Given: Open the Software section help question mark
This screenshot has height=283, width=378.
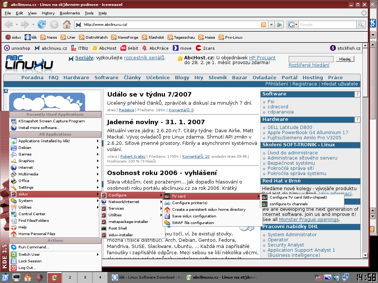Looking at the screenshot, I should click(x=357, y=94).
